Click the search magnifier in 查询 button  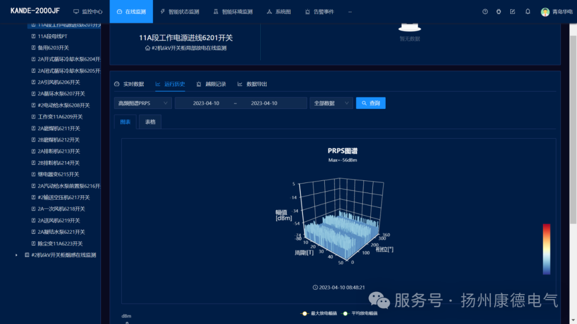(x=364, y=104)
